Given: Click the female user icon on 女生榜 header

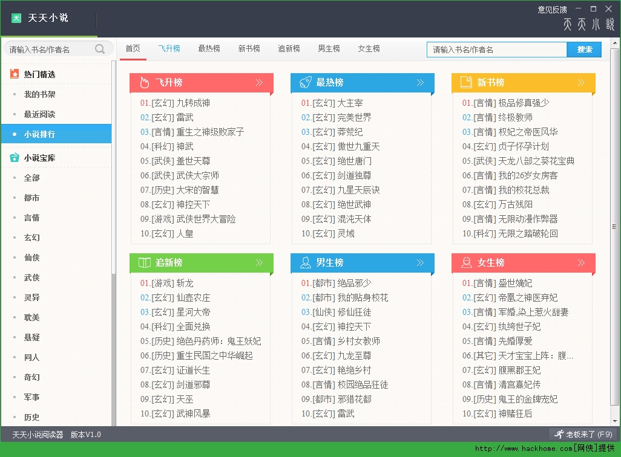Looking at the screenshot, I should [x=467, y=262].
